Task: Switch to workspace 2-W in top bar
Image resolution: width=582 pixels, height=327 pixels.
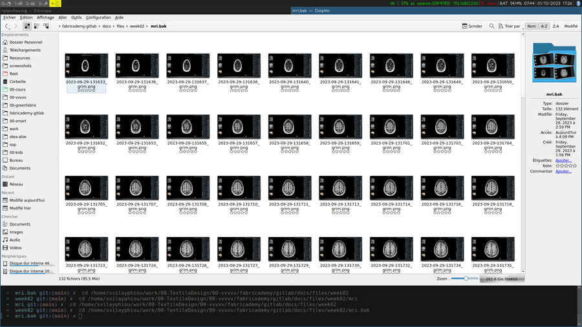Action: click(30, 3)
